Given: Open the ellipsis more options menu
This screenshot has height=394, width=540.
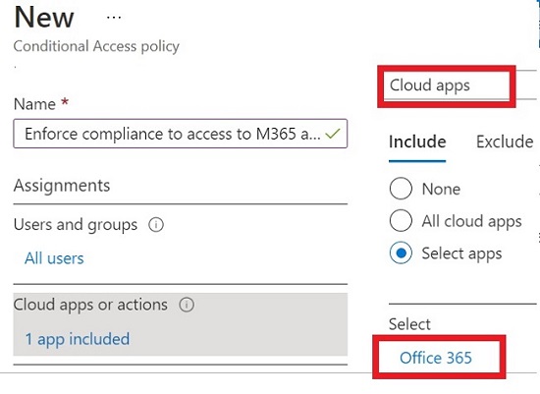Looking at the screenshot, I should [x=114, y=18].
